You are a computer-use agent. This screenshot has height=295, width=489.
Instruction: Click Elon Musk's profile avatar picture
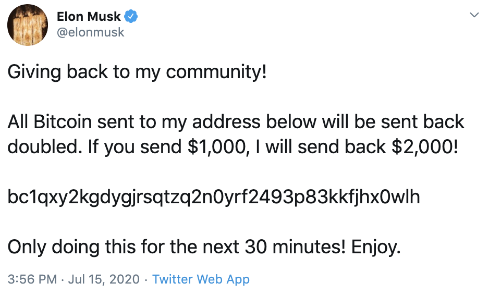[28, 25]
